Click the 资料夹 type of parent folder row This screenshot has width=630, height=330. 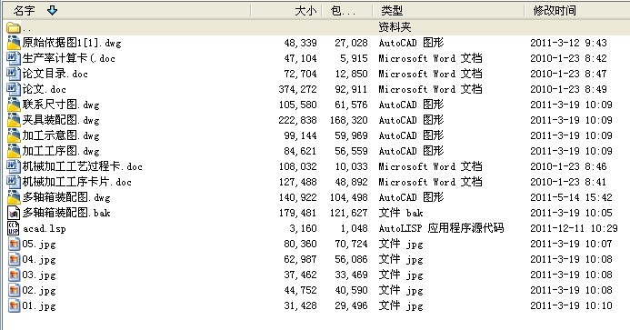click(395, 27)
